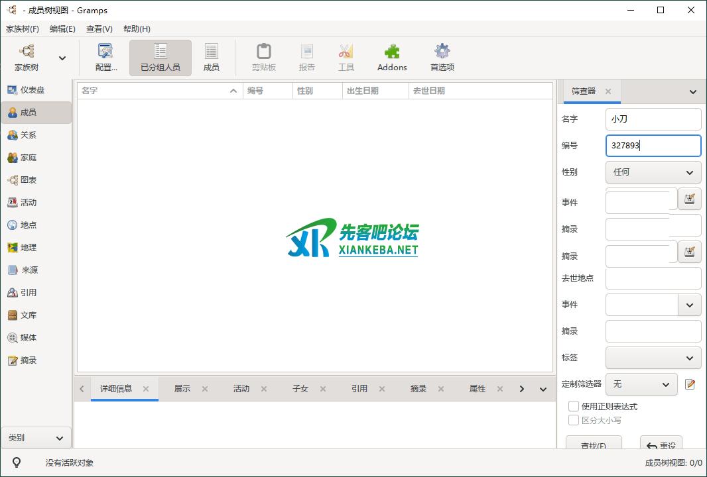Image resolution: width=707 pixels, height=477 pixels.
Task: Expand the 性别 dropdown showing 任何
Action: tap(653, 172)
